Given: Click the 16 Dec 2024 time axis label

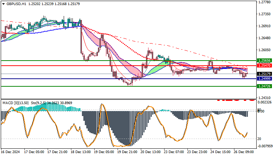Looking at the screenshot, I should (11, 152).
